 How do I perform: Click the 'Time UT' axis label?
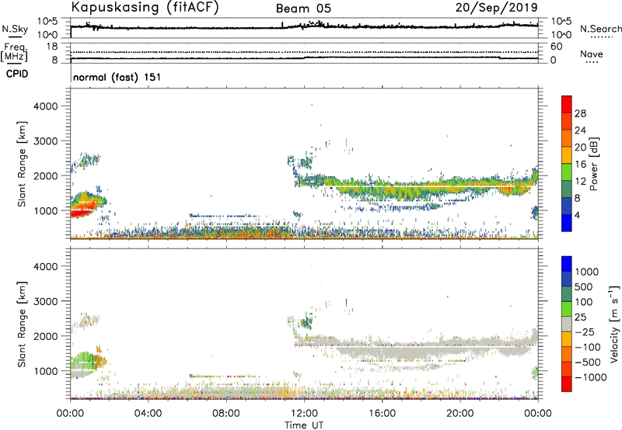coord(304,425)
